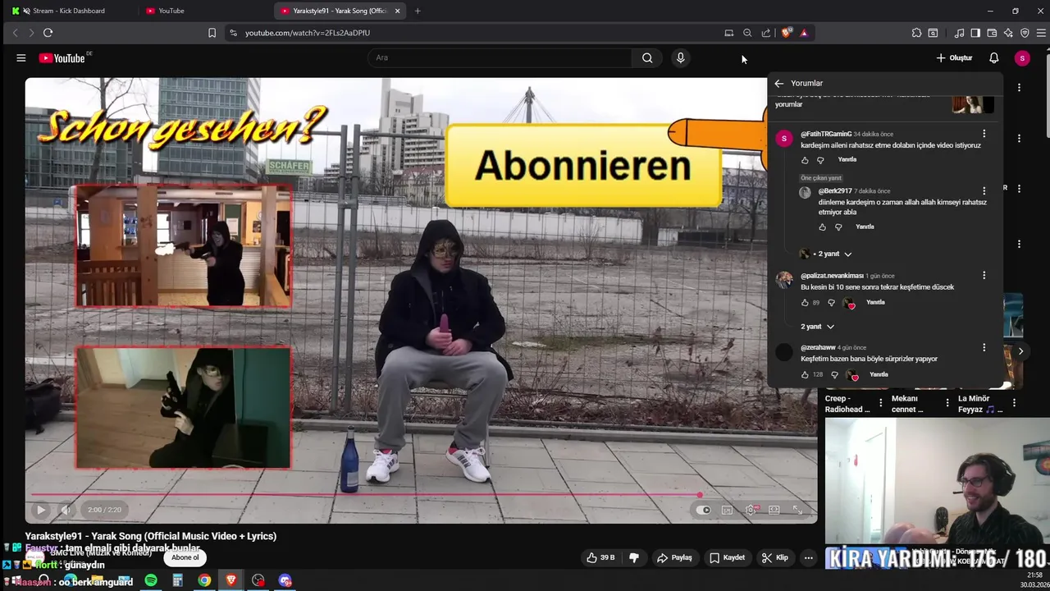Screen dimensions: 1050x591
Task: Play the video with the play button
Action: click(40, 510)
